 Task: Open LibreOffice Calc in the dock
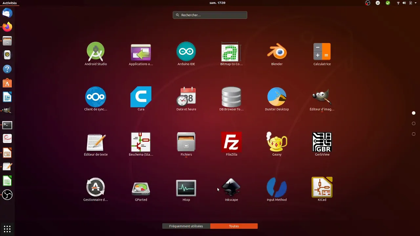point(7,181)
